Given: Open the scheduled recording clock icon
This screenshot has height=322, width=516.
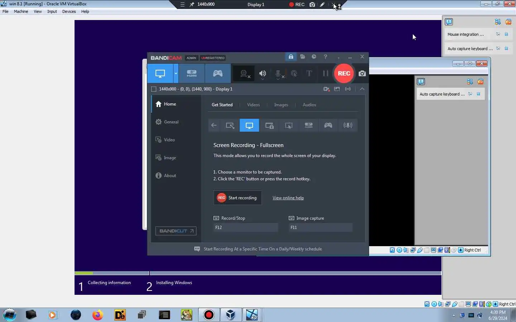Looking at the screenshot, I should click(314, 57).
